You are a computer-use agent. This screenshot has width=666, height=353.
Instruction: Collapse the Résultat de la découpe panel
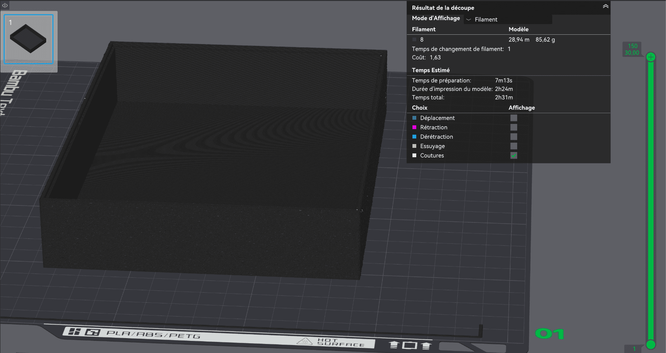click(x=605, y=7)
